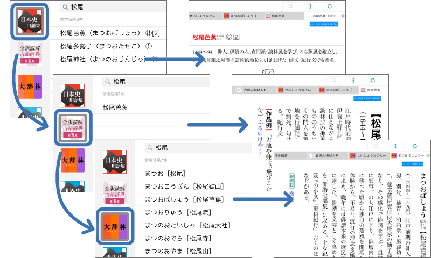Show info in the 古語辞典 article window
The height and width of the screenshot is (258, 431).
click(x=353, y=80)
